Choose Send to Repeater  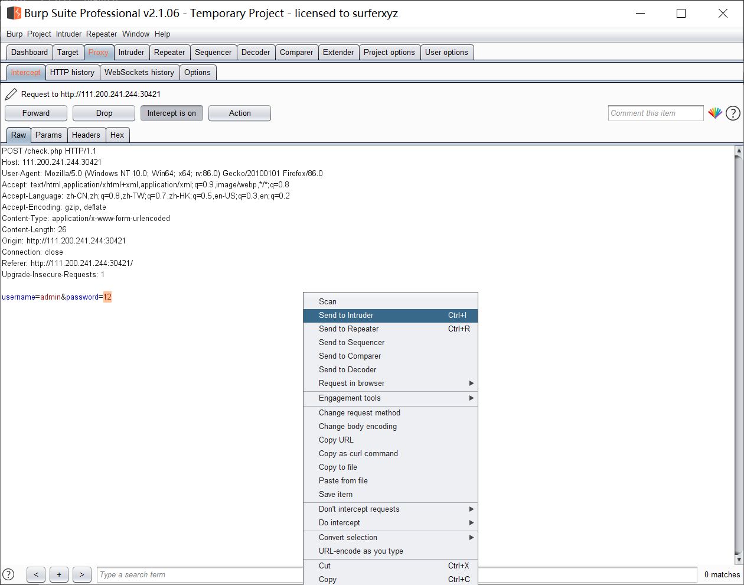click(x=390, y=329)
